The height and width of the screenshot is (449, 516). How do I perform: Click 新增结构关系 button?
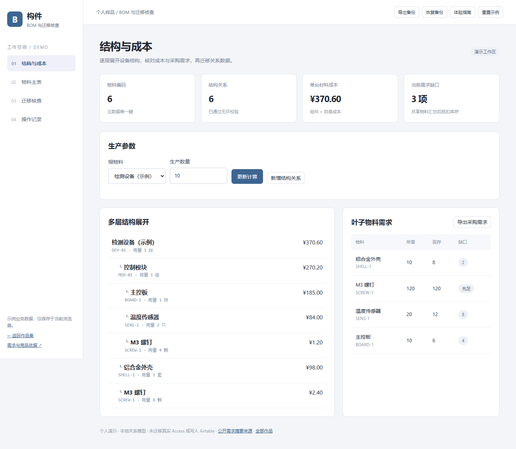(x=286, y=178)
